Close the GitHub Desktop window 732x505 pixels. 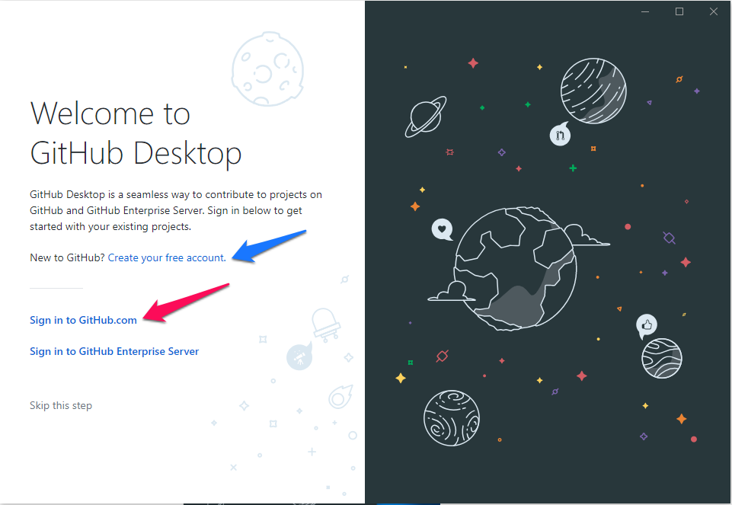(713, 11)
